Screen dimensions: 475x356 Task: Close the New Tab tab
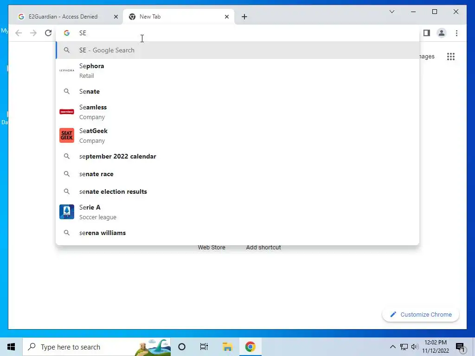pos(226,17)
